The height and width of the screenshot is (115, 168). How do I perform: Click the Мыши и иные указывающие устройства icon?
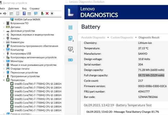8,65
